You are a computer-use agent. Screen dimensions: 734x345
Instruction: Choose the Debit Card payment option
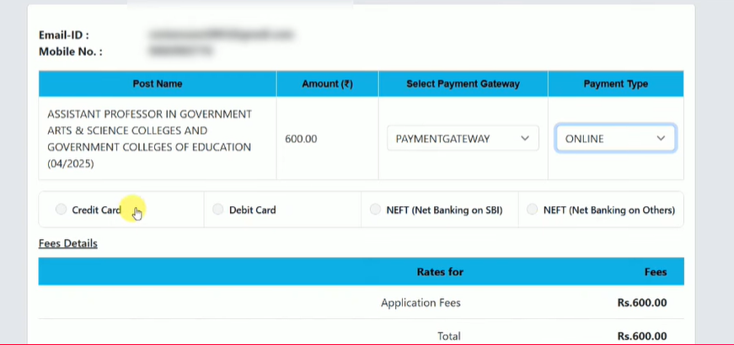(218, 210)
